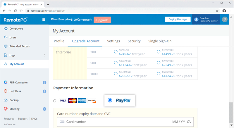Click the RDP Connector icon
Viewport: 234px width, 128px height.
pos(6,82)
